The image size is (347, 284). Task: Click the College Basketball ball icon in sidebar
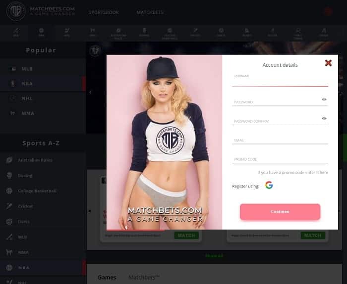tap(9, 191)
